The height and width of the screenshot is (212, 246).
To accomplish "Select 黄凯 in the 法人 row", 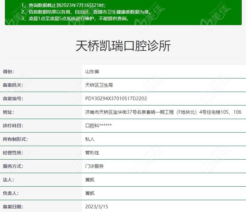I will [x=90, y=180].
